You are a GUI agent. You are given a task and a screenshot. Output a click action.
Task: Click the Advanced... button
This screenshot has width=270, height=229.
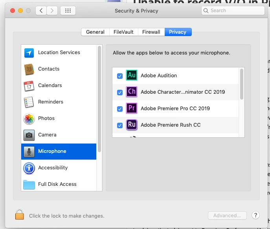click(x=227, y=215)
